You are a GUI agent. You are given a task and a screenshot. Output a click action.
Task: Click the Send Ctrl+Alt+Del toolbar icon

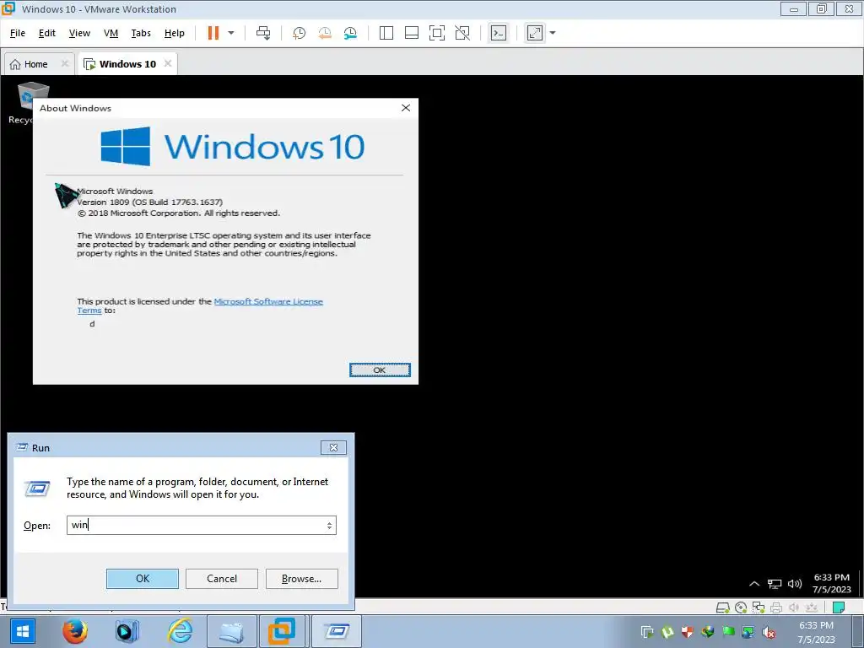coord(263,33)
